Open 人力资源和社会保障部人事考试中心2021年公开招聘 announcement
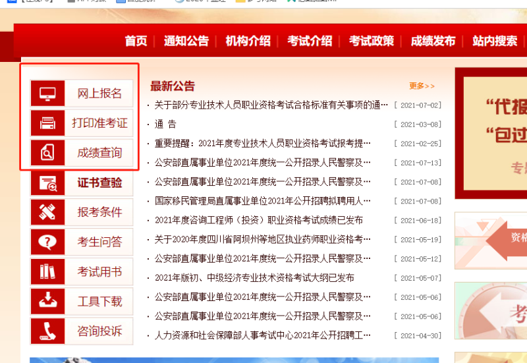 coord(262,335)
